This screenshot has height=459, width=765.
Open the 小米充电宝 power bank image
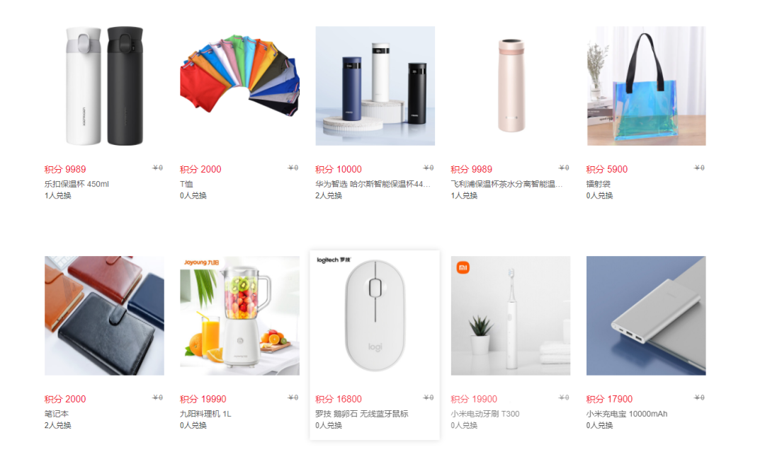(x=646, y=315)
